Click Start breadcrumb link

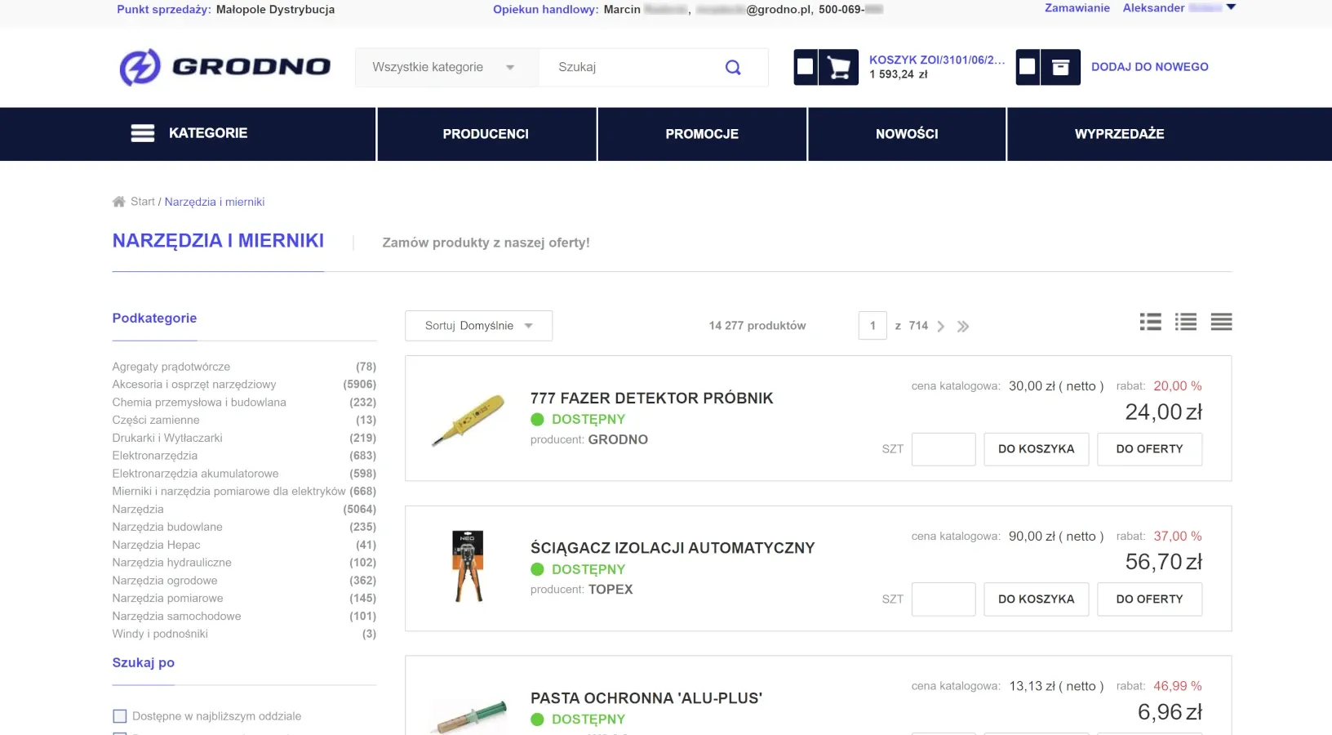pos(143,202)
